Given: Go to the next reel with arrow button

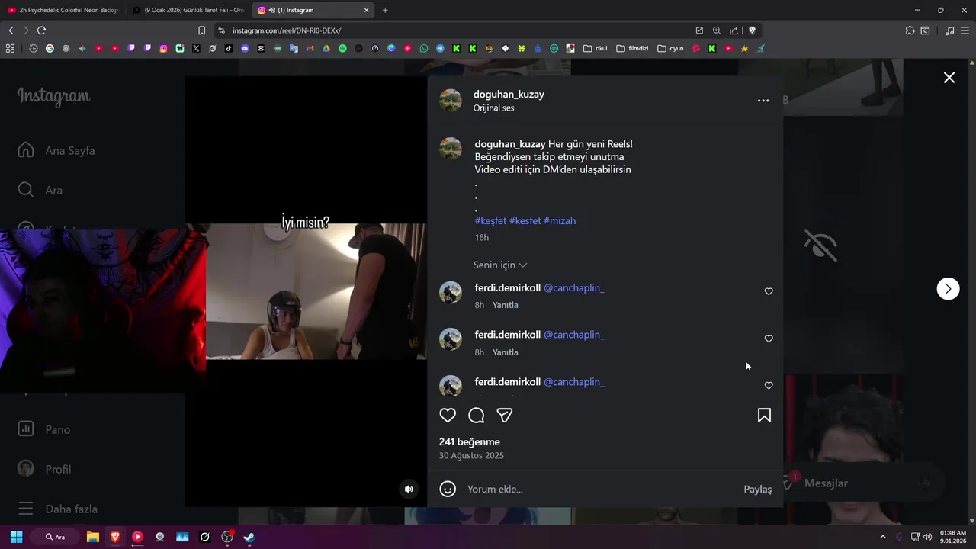Looking at the screenshot, I should 948,288.
